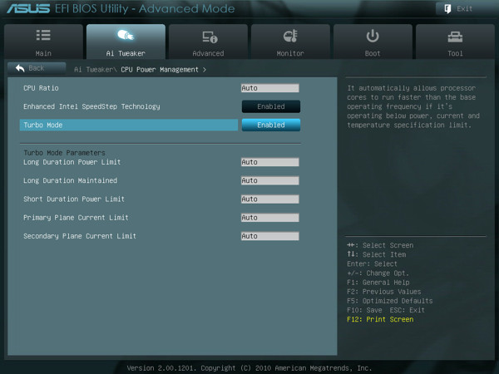The image size is (499, 374).
Task: Click the Main tab list icon
Action: (43, 37)
